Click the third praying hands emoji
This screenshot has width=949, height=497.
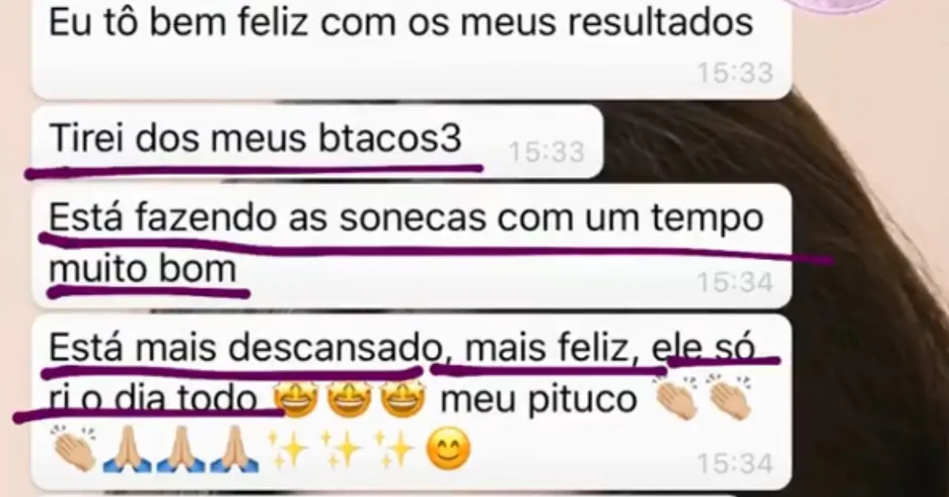(236, 450)
